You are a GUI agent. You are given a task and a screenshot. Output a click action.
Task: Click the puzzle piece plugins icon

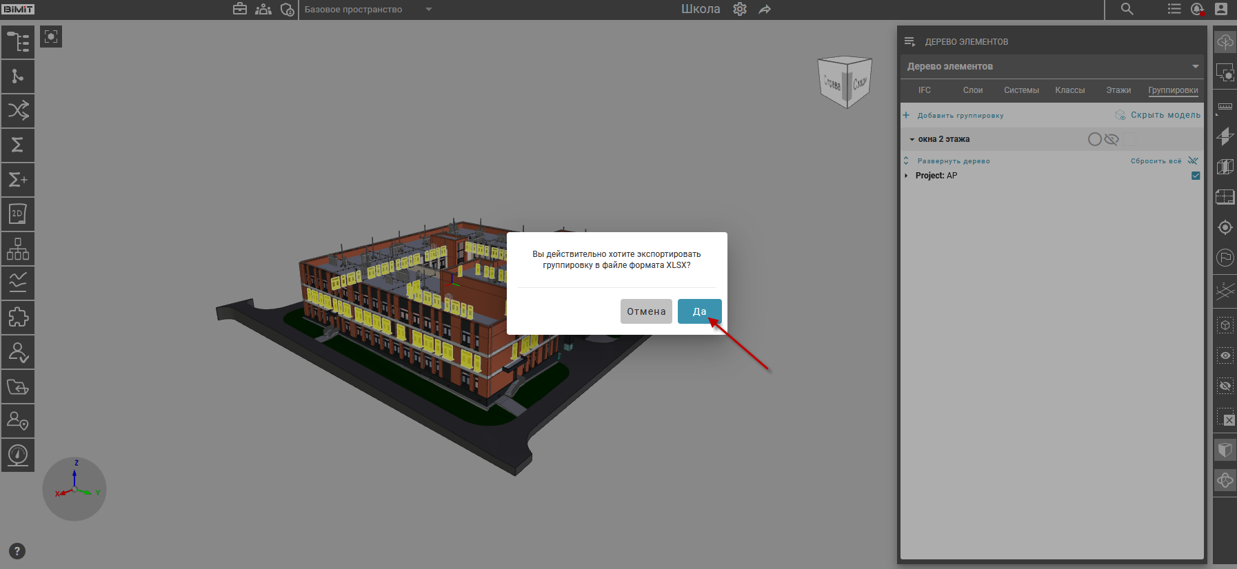18,318
